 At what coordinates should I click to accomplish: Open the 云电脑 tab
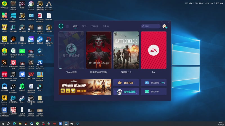[x=105, y=26]
